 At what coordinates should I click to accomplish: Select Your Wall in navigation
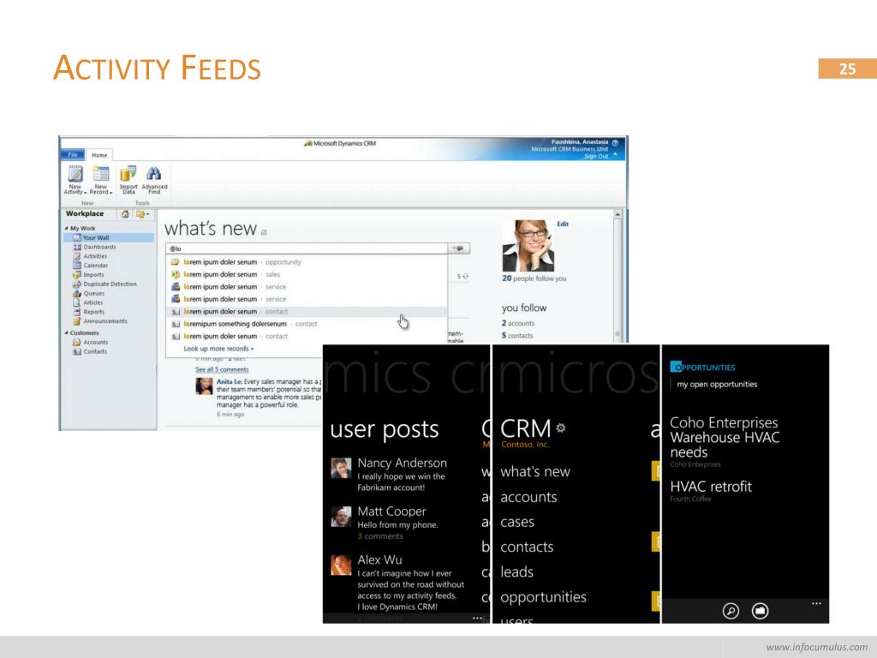click(x=109, y=238)
